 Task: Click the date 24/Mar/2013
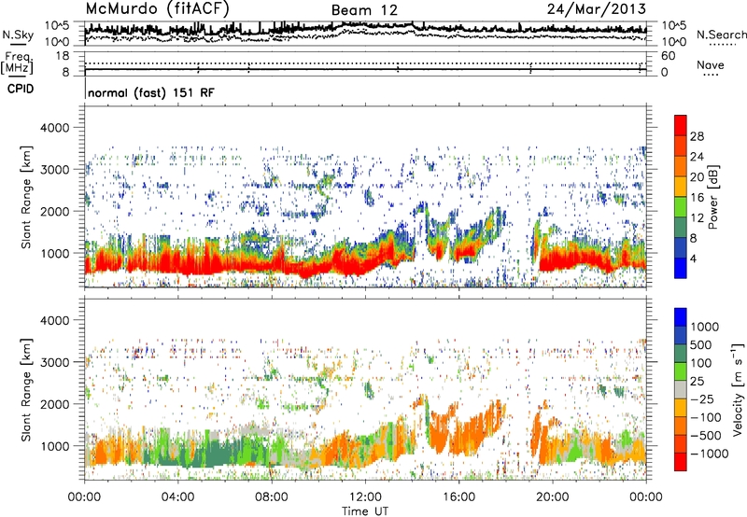597,9
